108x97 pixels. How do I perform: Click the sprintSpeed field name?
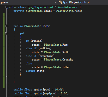42,90
